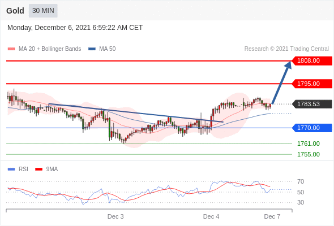The width and height of the screenshot is (334, 226).
Task: Click the RSI legend label
Action: point(23,169)
